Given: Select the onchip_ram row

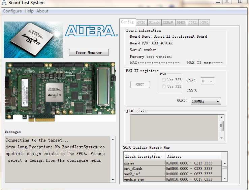Looking at the screenshot, I should [x=173, y=179].
